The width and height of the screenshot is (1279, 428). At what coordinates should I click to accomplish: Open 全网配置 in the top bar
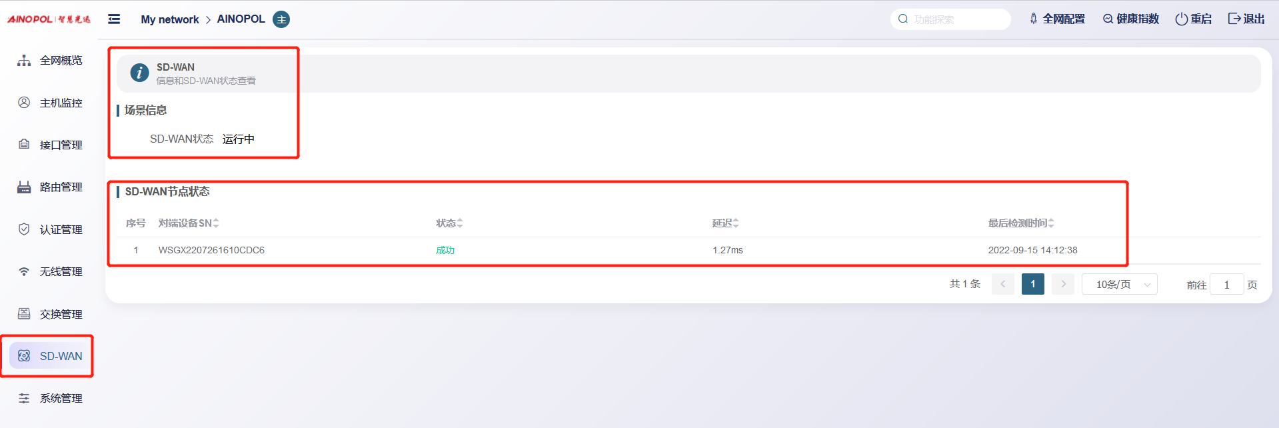(x=1057, y=19)
